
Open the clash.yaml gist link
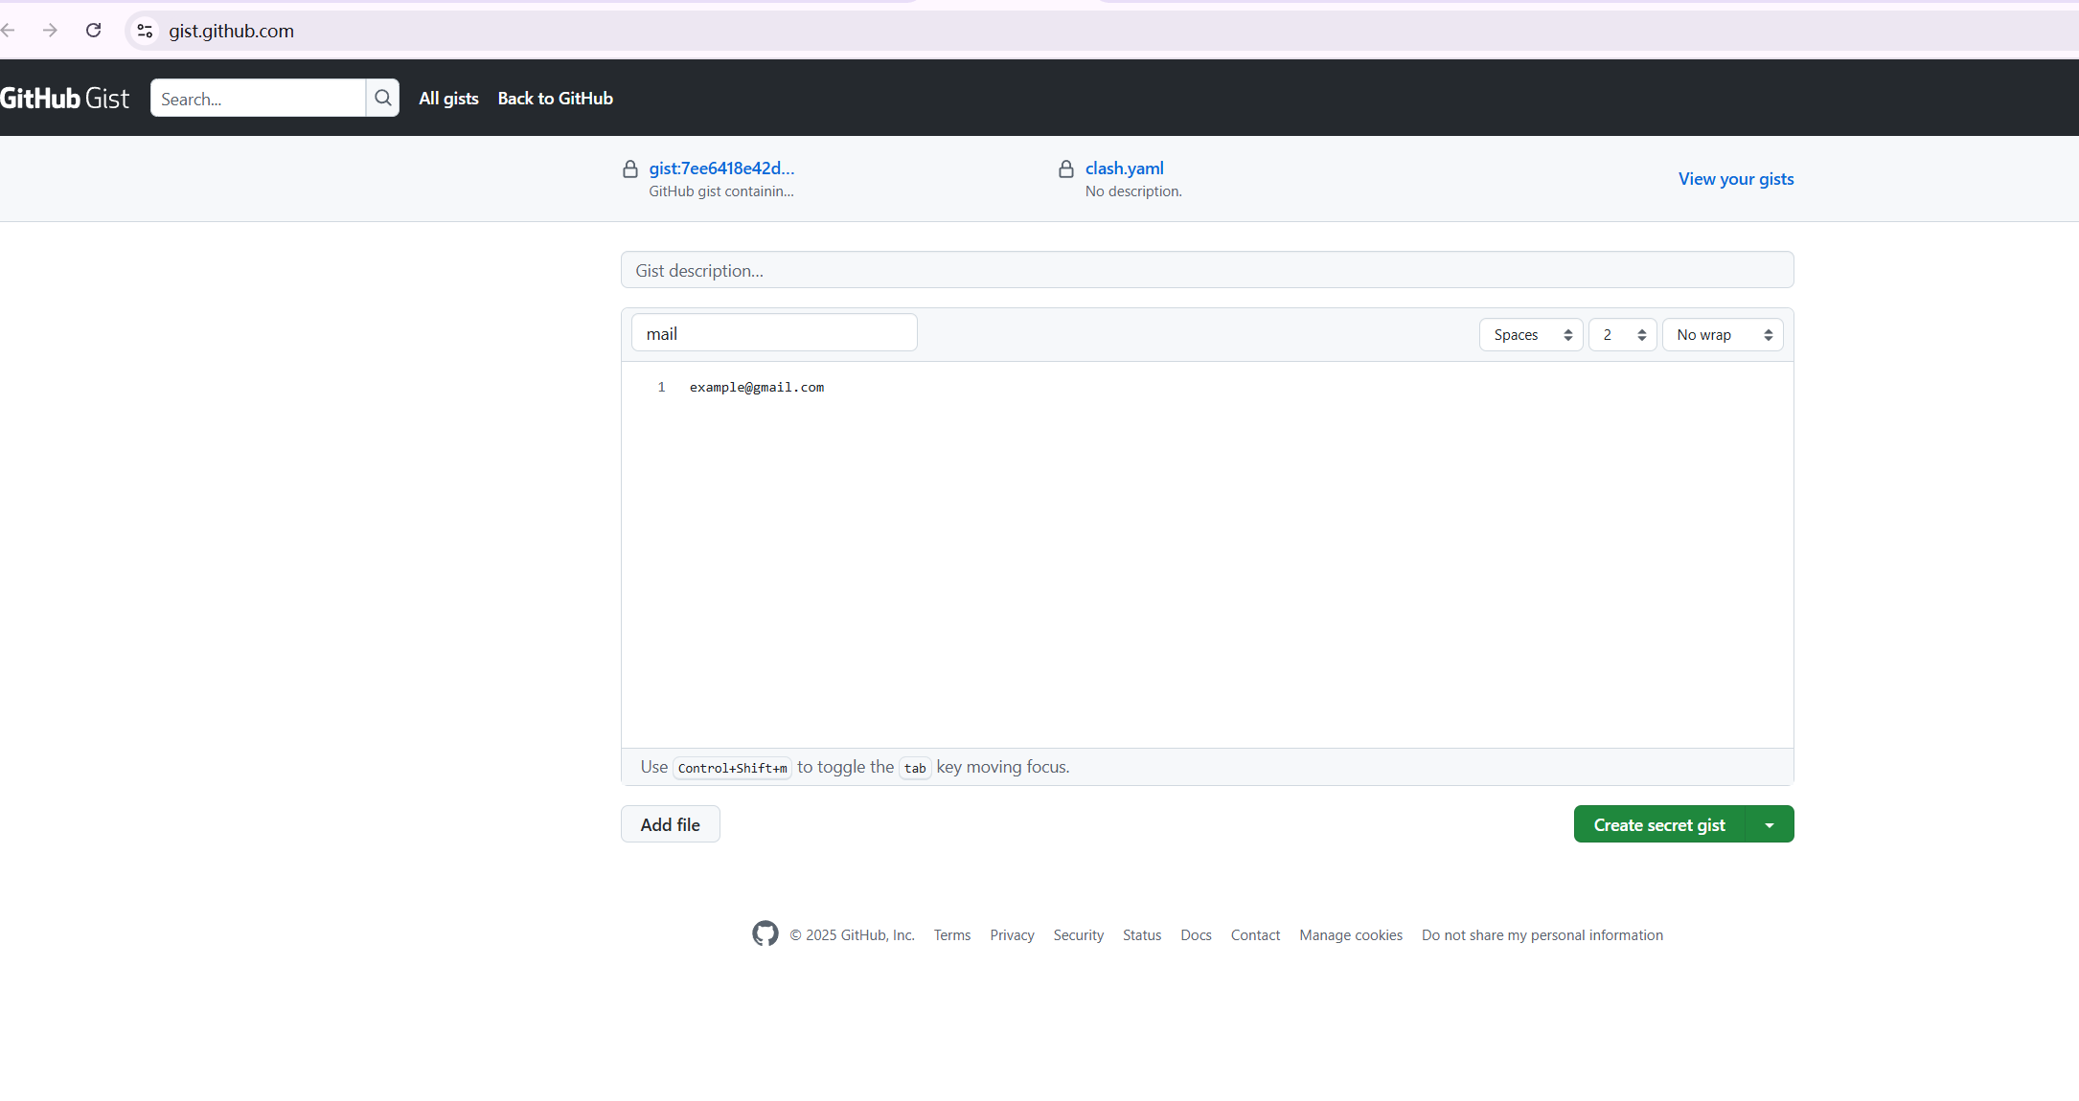1124,169
